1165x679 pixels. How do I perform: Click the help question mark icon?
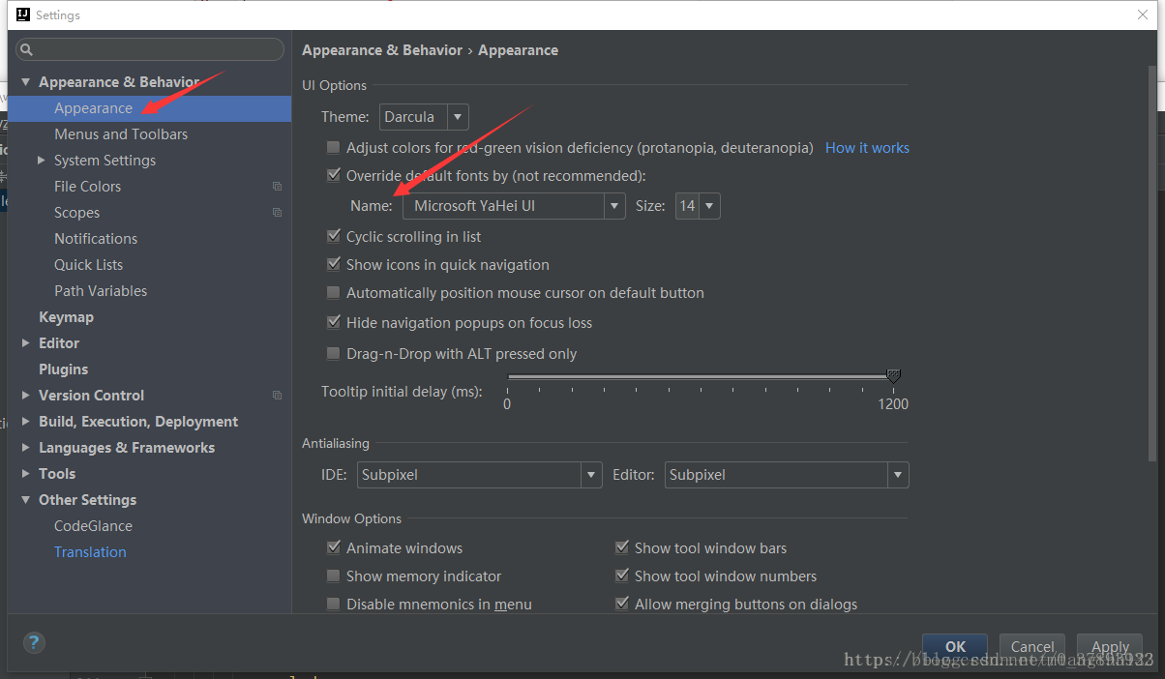[33, 642]
